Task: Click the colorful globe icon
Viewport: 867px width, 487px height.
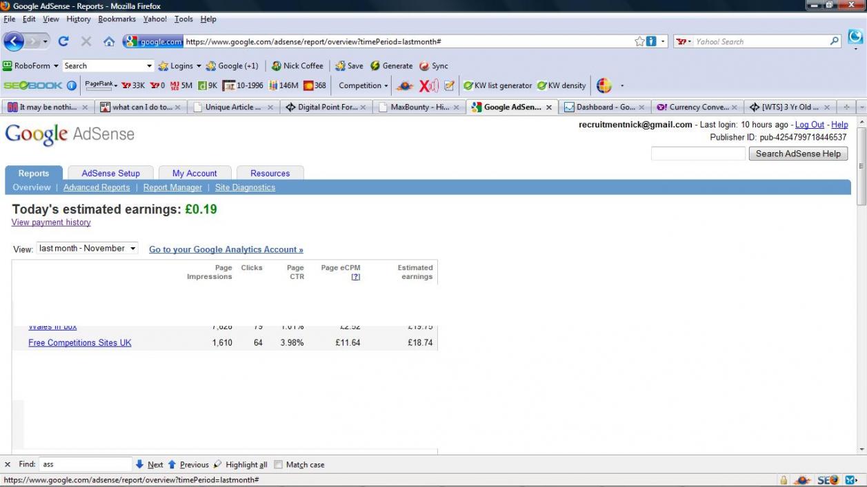Action: click(604, 86)
